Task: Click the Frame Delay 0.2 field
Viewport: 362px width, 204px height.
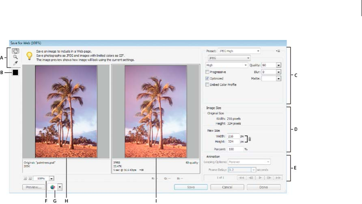Action: coord(240,170)
